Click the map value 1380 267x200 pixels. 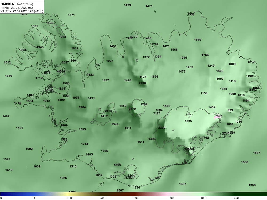click(9, 76)
